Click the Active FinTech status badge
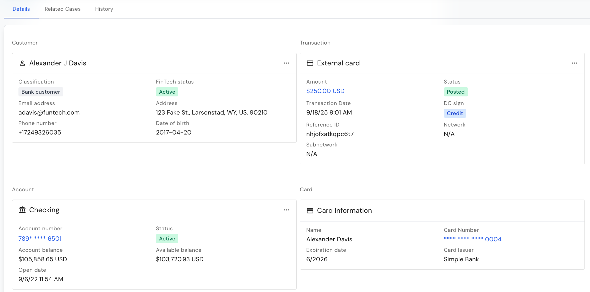The height and width of the screenshot is (292, 590). point(167,92)
